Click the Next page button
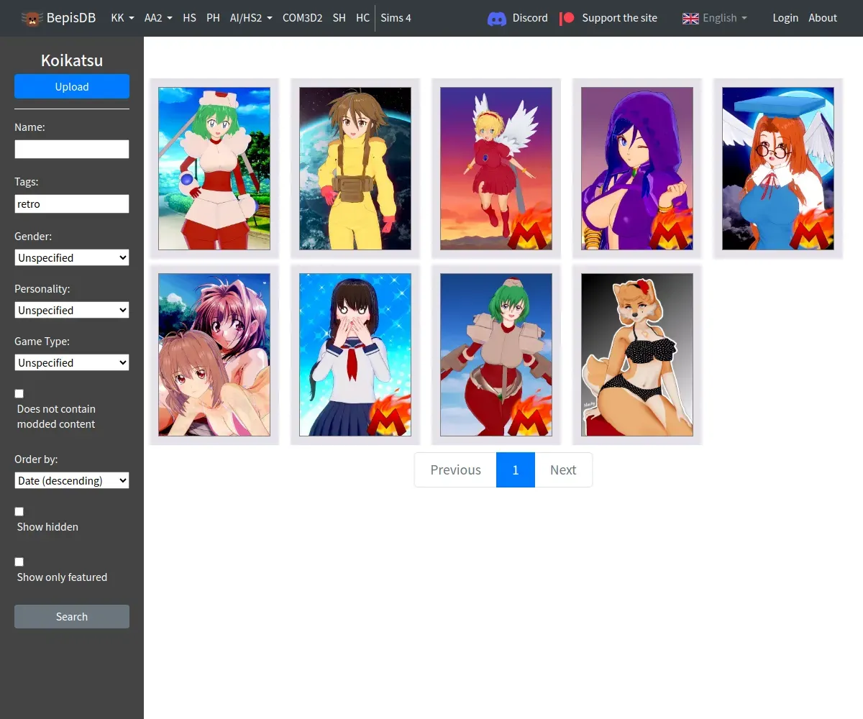 [x=563, y=470]
